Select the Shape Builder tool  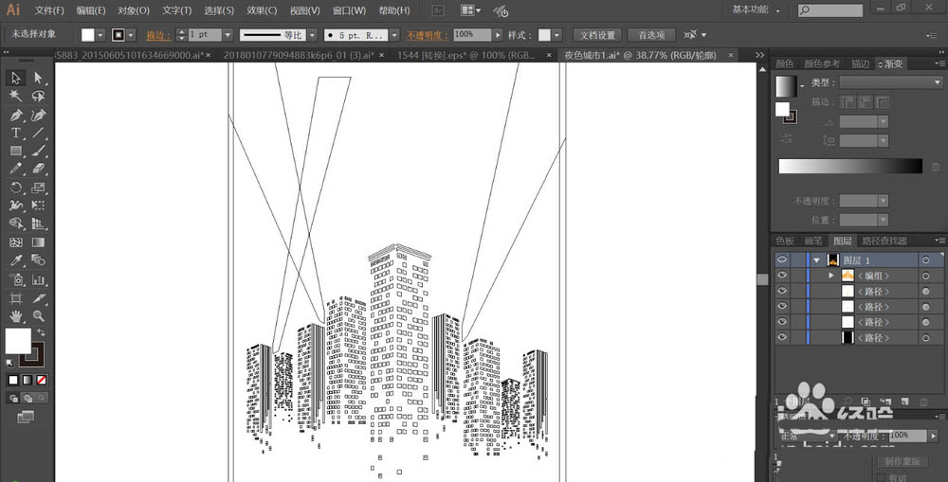coord(16,223)
